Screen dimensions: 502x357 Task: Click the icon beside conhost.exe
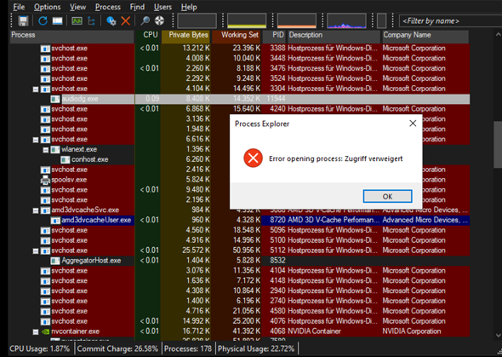(x=66, y=159)
